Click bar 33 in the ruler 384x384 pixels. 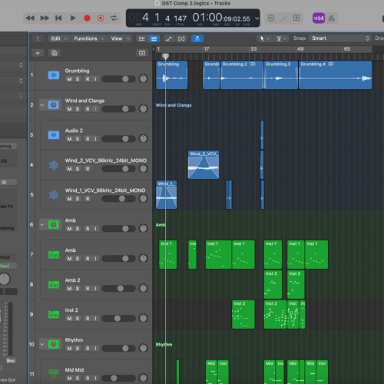tap(253, 49)
